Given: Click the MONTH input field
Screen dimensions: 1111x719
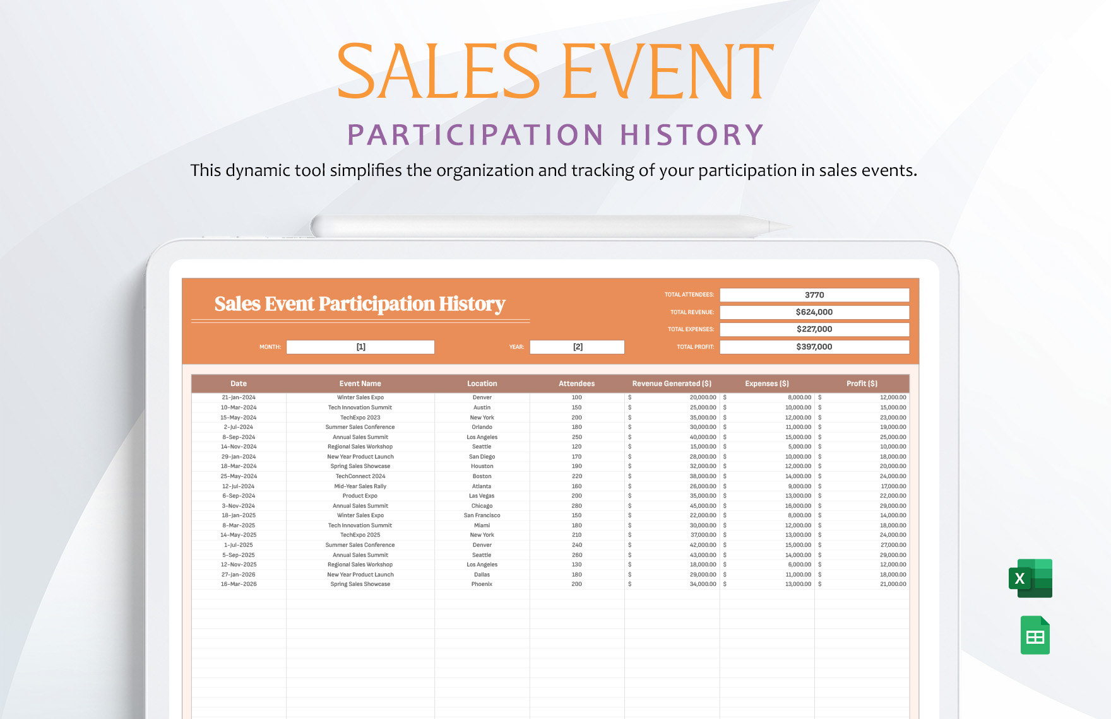Looking at the screenshot, I should [x=360, y=347].
